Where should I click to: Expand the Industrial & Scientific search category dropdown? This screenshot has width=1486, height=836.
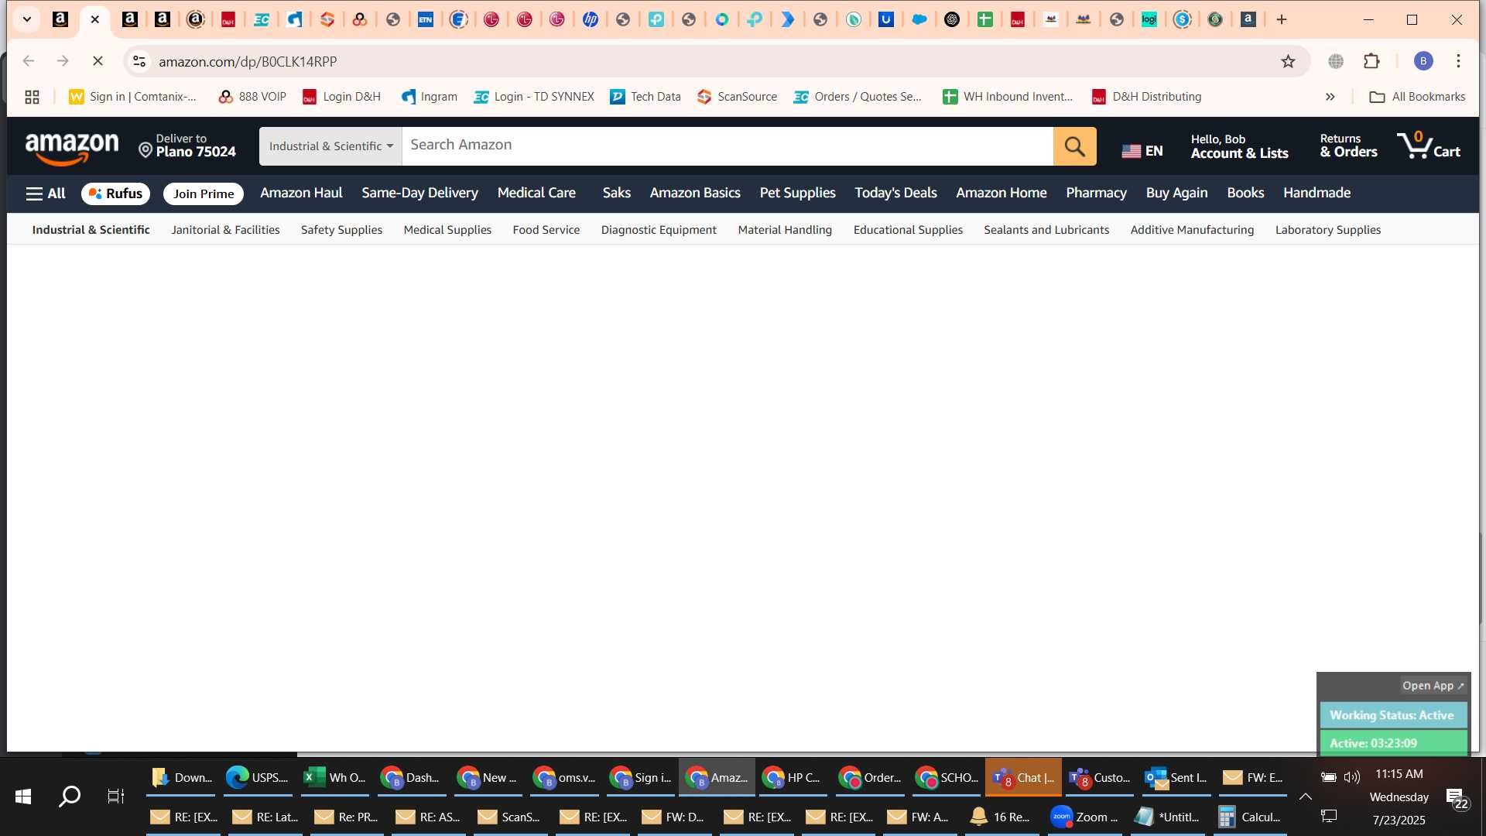coord(330,146)
